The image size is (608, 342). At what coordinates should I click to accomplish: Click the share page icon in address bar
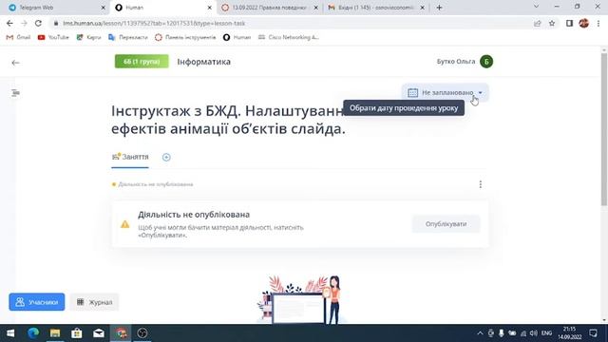[538, 23]
